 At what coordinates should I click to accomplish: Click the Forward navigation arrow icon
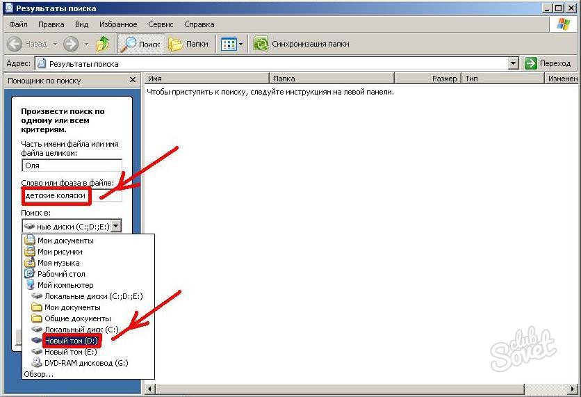point(70,44)
